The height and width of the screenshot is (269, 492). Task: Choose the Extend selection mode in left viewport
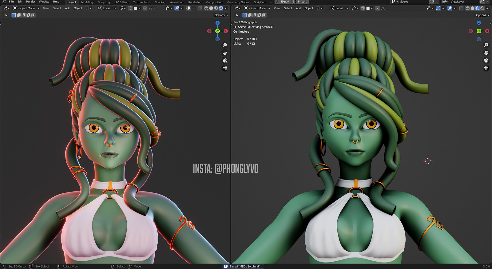pyautogui.click(x=19, y=15)
